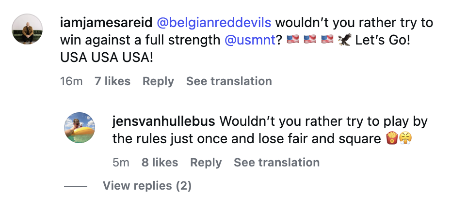The image size is (451, 209).
Task: Click the 5m timestamp
Action: click(x=121, y=163)
